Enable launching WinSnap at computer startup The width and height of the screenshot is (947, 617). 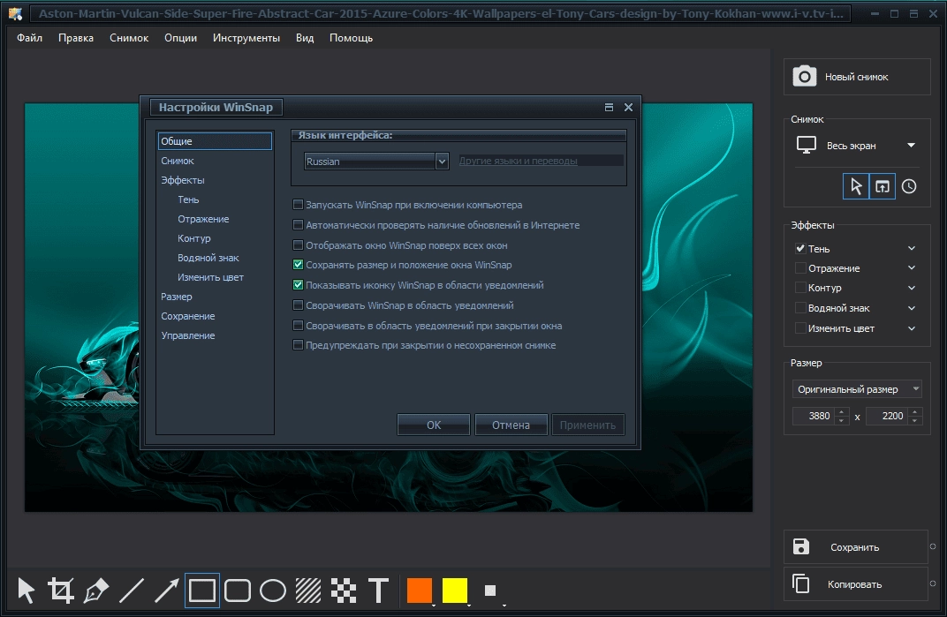coord(298,205)
